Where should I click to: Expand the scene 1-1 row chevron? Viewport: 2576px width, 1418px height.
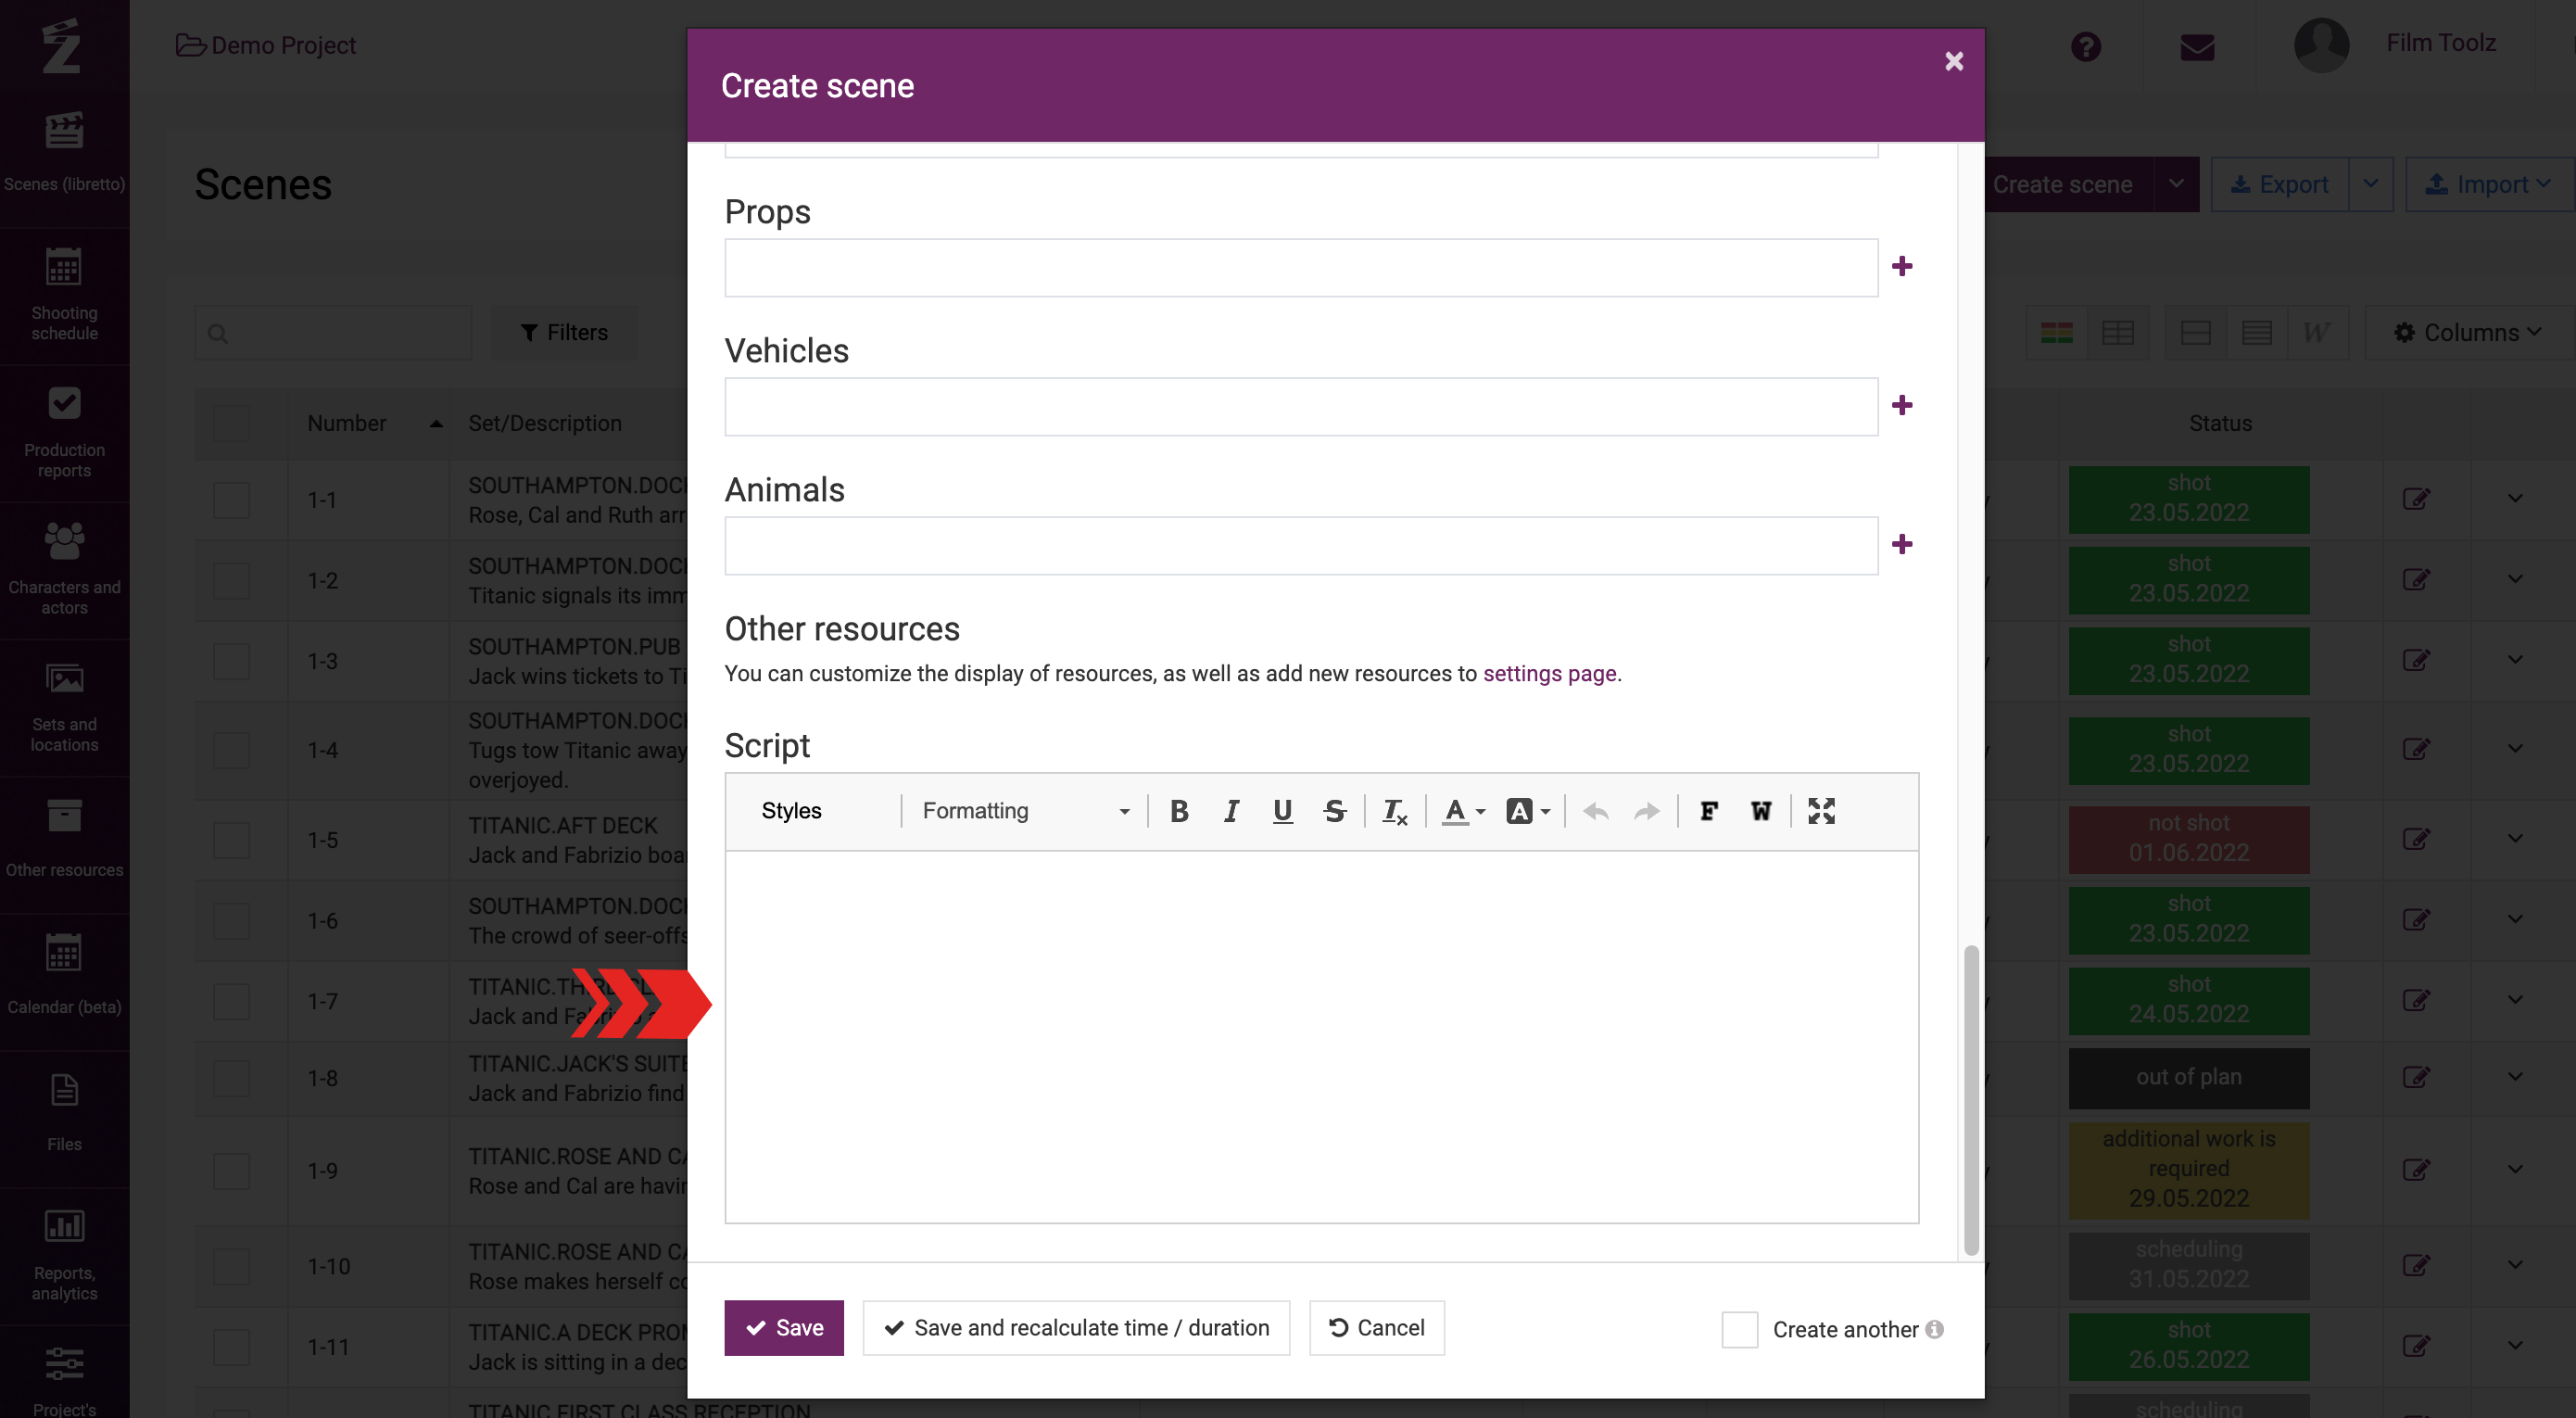[x=2515, y=499]
